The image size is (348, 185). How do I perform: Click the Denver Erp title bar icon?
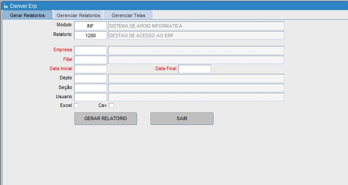pos(6,6)
